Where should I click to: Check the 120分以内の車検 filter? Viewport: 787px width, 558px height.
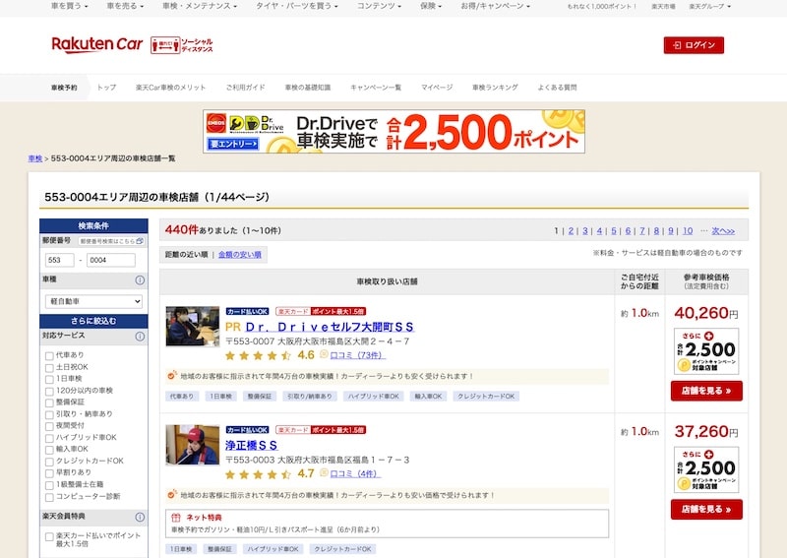(49, 392)
